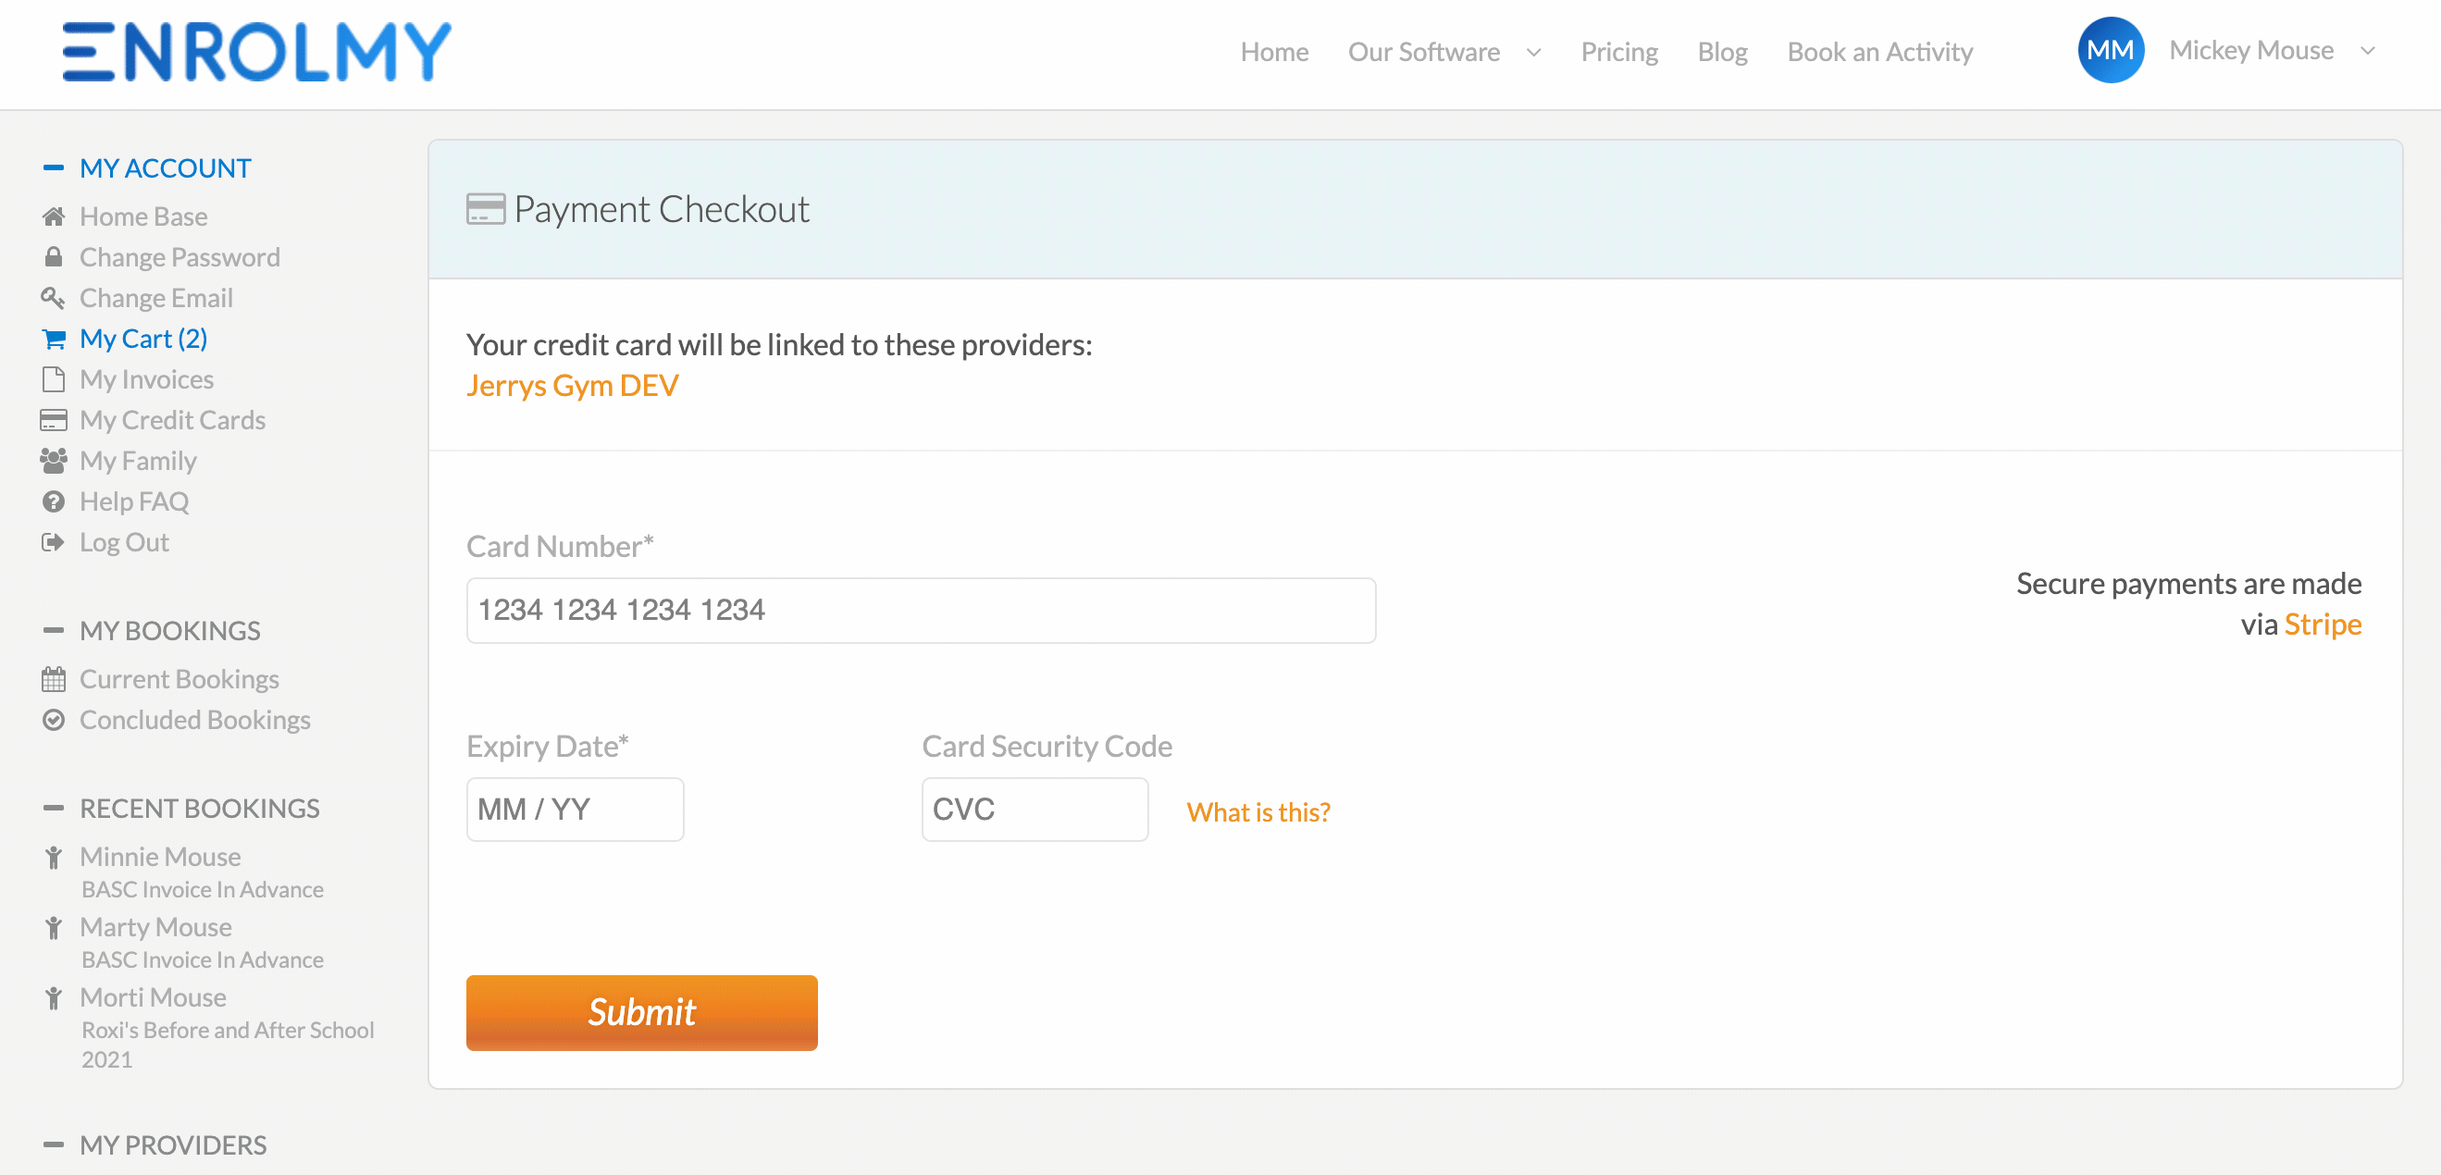Screen dimensions: 2441x1175
Task: Open My Credit Cards
Action: tap(172, 421)
